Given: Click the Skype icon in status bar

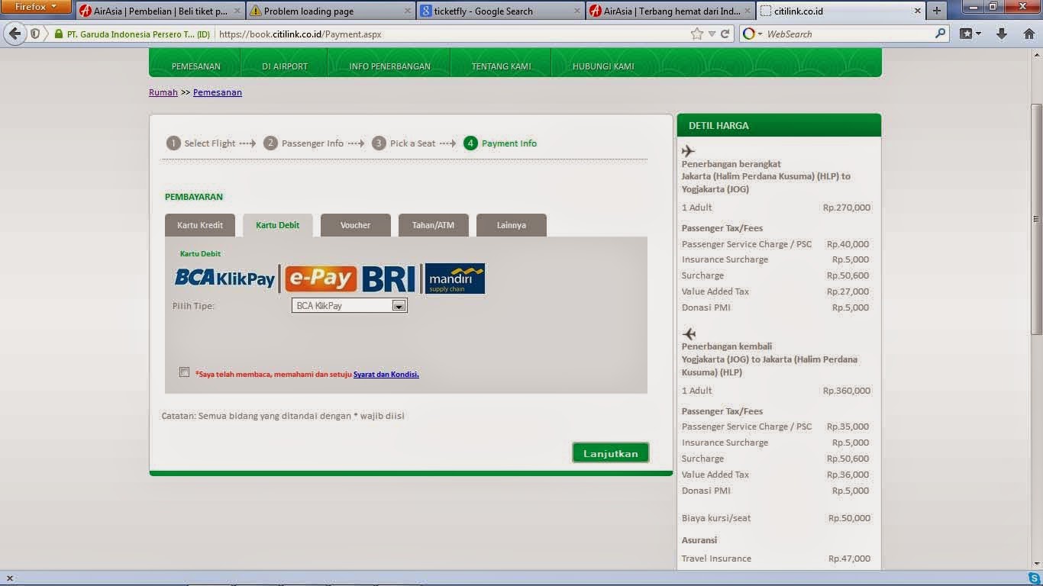Looking at the screenshot, I should (x=1034, y=578).
